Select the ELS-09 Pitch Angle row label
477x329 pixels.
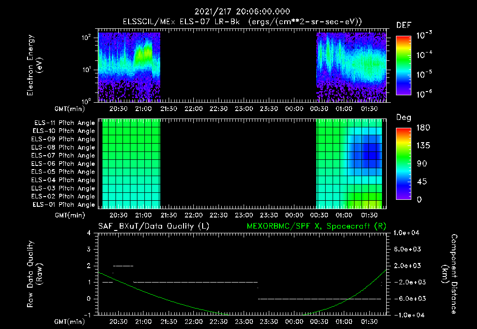[63, 139]
